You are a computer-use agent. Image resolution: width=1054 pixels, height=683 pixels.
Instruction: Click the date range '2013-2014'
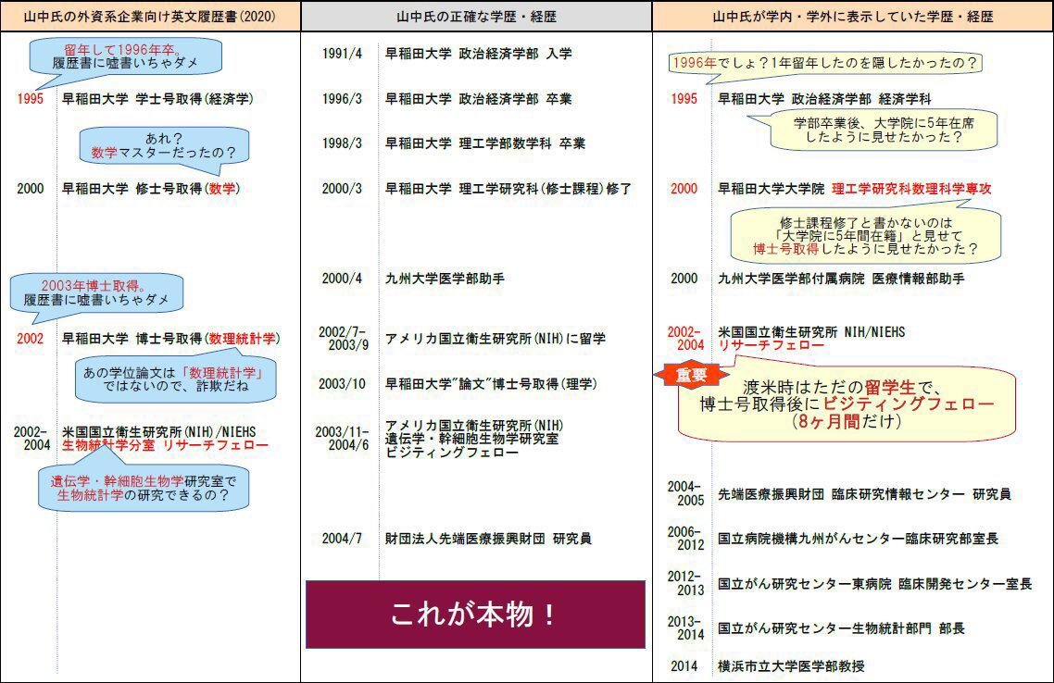click(685, 627)
